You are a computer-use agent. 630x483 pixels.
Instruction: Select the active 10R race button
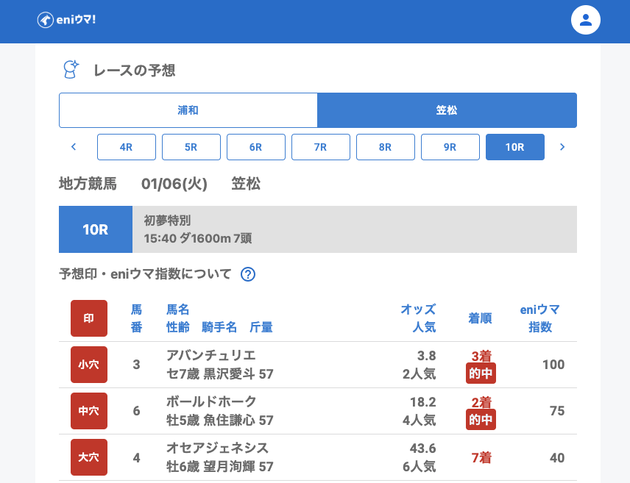tap(515, 147)
